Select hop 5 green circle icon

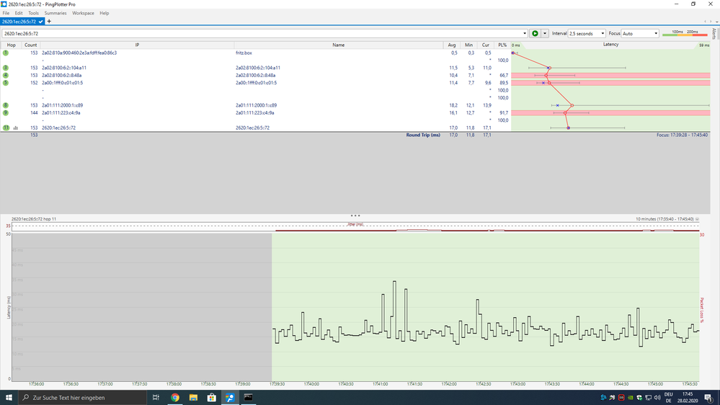point(6,83)
